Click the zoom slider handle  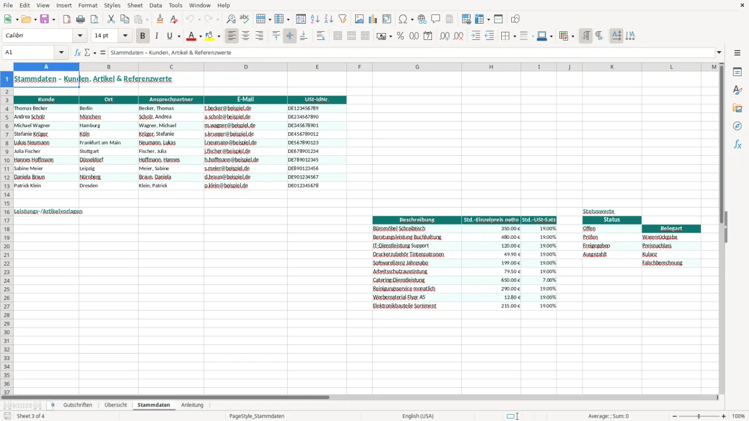(699, 416)
